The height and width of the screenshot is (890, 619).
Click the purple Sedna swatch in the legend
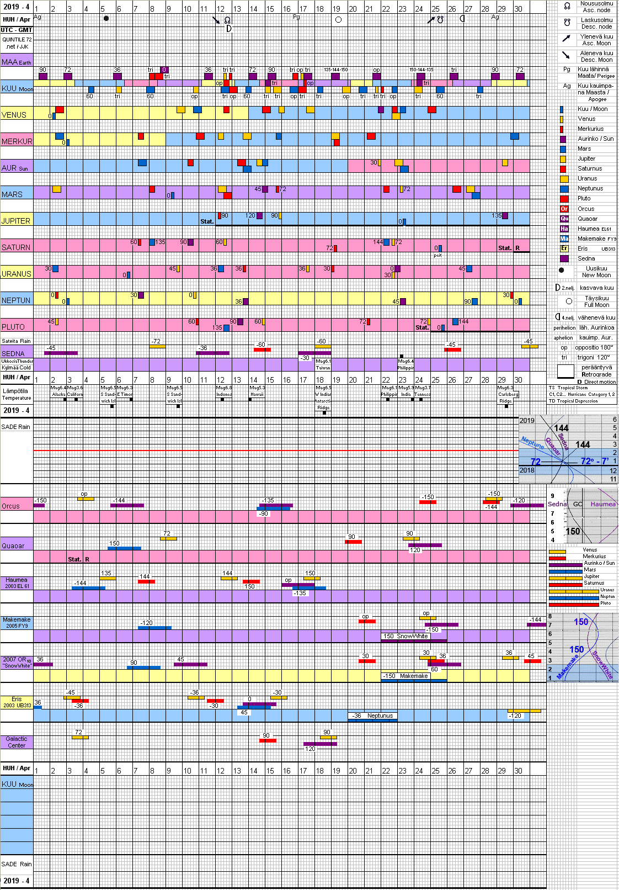click(564, 258)
